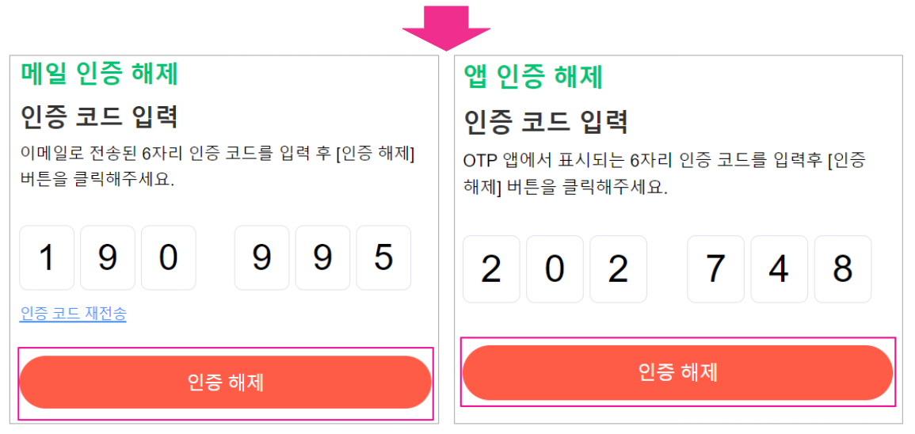
Task: Focus third OTP app code digit box
Action: [618, 269]
